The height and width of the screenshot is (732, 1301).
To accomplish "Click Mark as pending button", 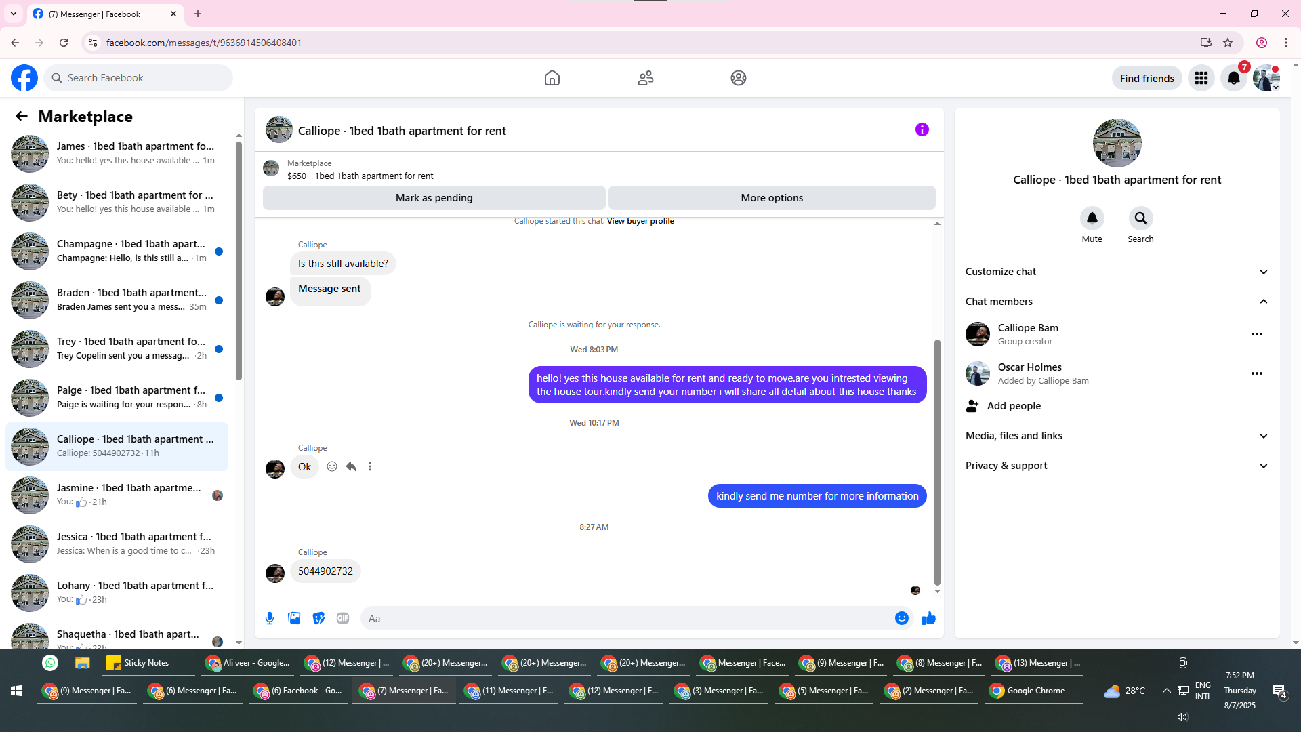I will 434,198.
